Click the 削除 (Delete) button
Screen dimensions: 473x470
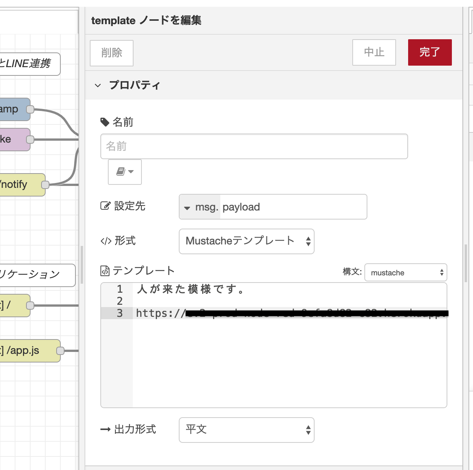(x=112, y=53)
